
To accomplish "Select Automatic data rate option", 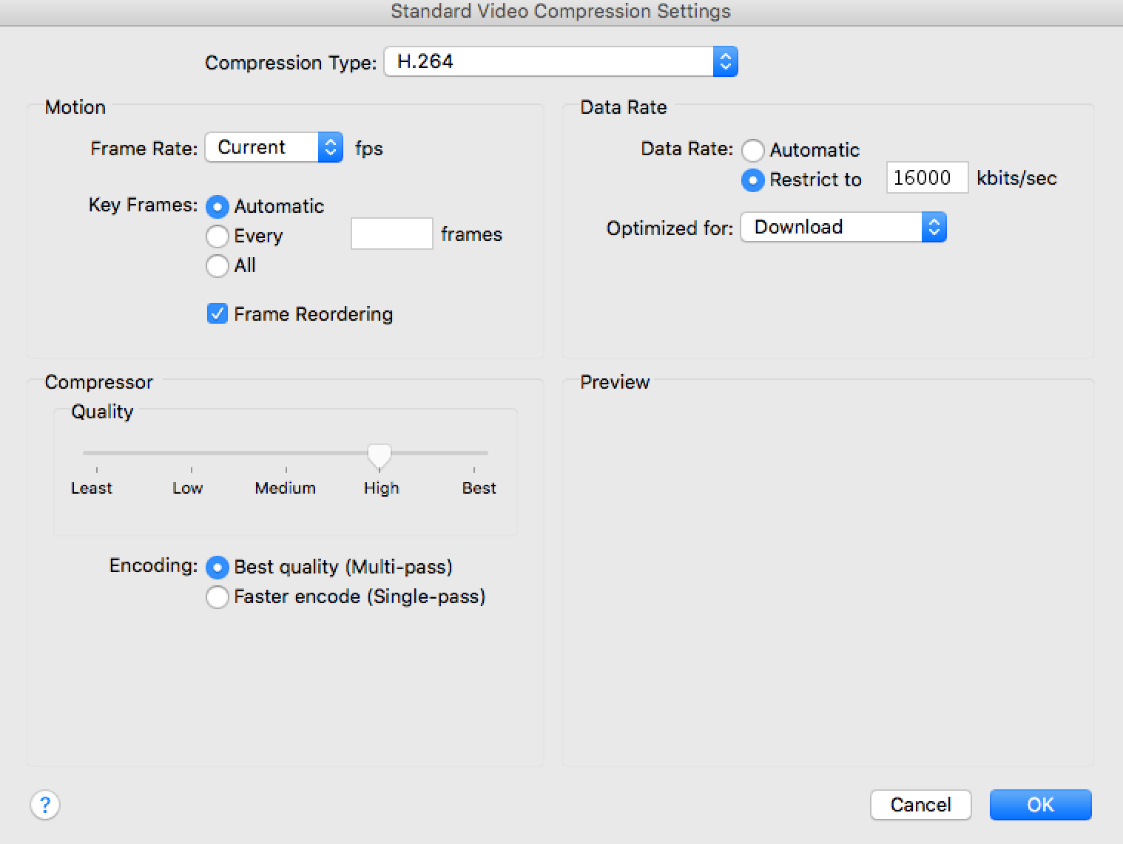I will point(753,151).
